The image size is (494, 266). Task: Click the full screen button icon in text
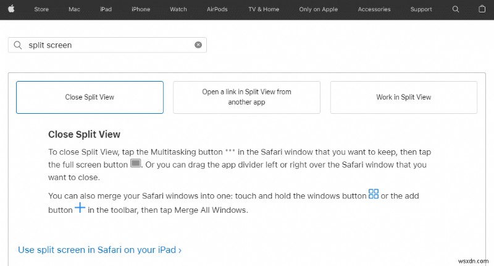coord(136,164)
